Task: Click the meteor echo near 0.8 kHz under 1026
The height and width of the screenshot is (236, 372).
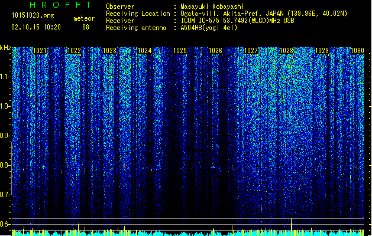Action: (213, 167)
